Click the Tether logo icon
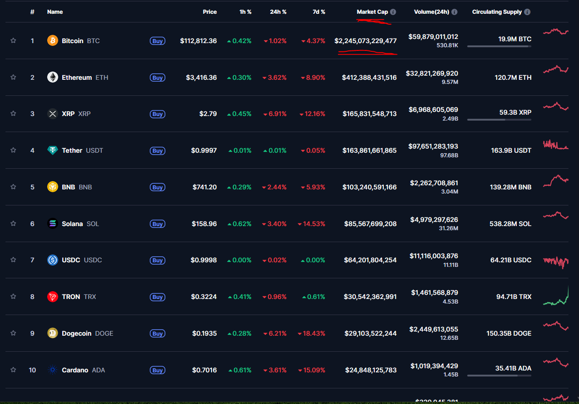Viewport: 579px width, 404px height. tap(53, 150)
